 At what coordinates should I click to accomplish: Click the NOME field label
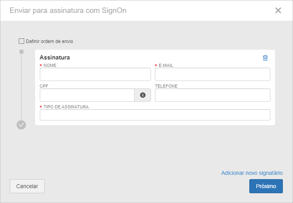coord(50,65)
